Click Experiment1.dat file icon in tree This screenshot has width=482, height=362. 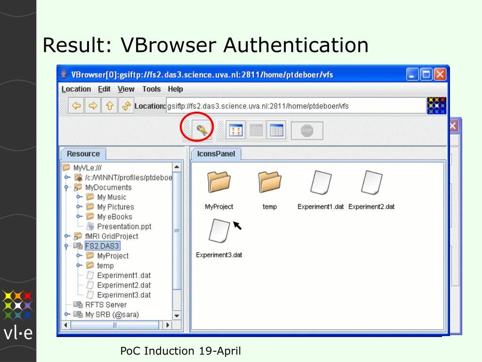[x=90, y=275]
